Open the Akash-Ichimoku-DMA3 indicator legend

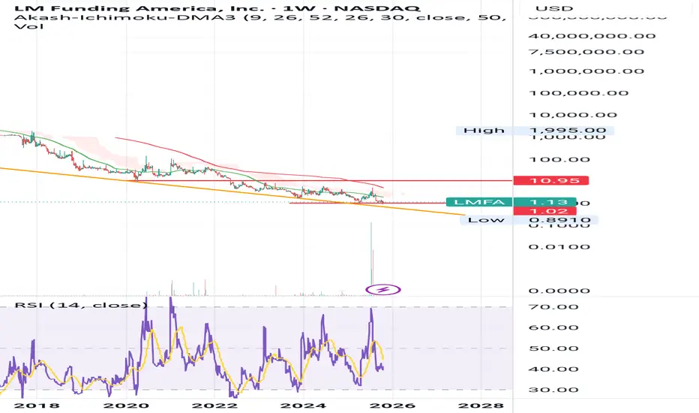click(x=260, y=17)
